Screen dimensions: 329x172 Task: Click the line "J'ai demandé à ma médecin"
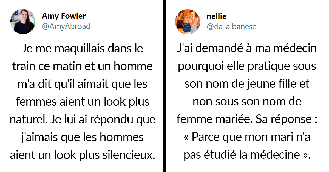pyautogui.click(x=247, y=49)
